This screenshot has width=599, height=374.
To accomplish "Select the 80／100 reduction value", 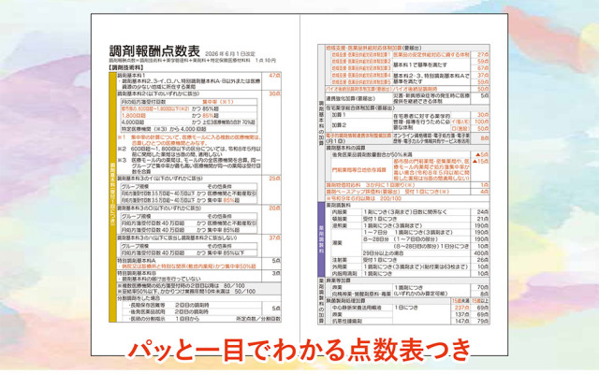I will (x=234, y=285).
